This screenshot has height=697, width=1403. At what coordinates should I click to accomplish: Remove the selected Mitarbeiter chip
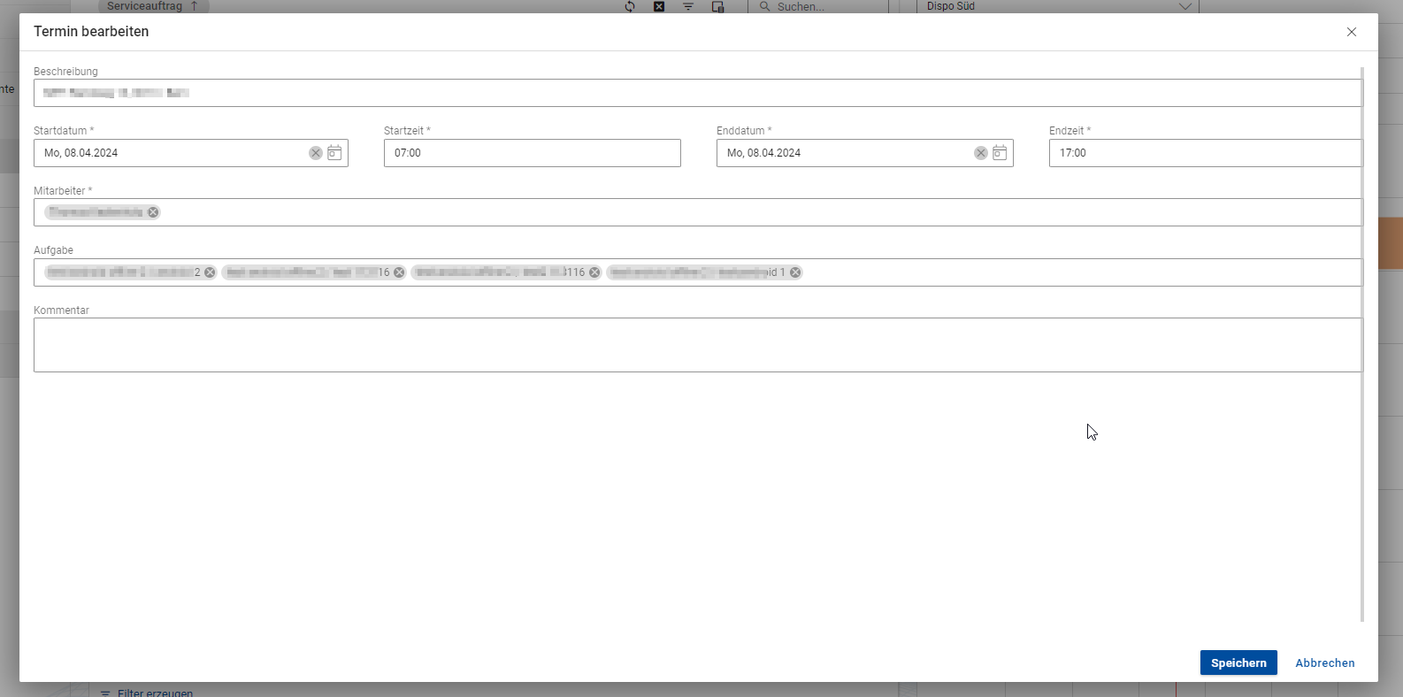(x=153, y=212)
